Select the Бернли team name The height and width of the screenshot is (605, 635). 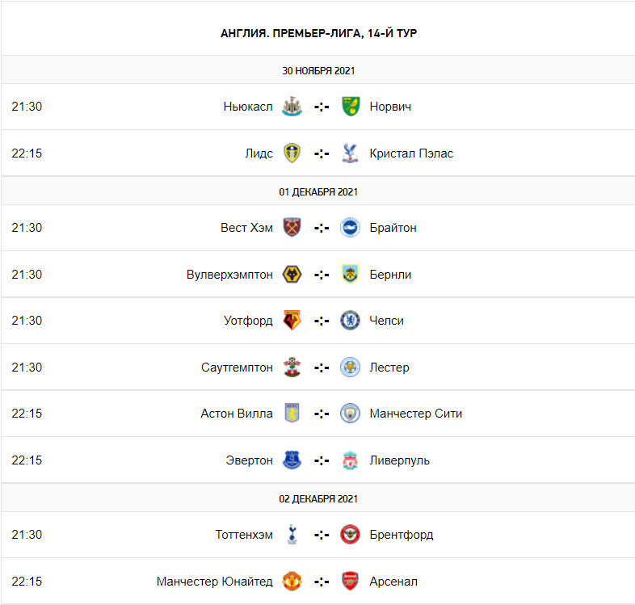point(390,275)
